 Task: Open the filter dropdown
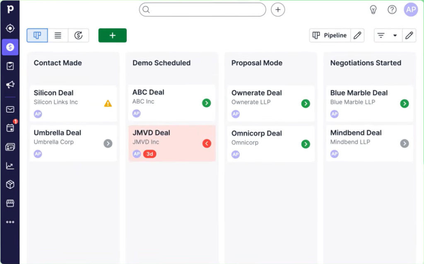tap(388, 36)
